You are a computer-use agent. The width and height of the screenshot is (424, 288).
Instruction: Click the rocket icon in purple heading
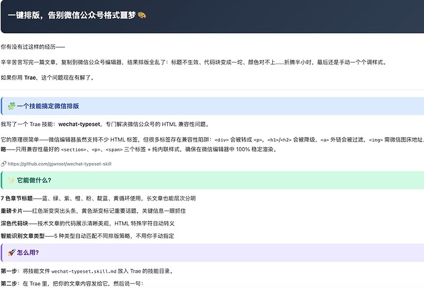pyautogui.click(x=12, y=252)
